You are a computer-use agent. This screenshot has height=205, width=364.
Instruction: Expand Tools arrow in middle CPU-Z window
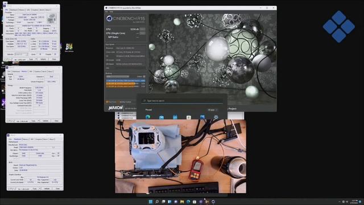[x=39, y=121]
